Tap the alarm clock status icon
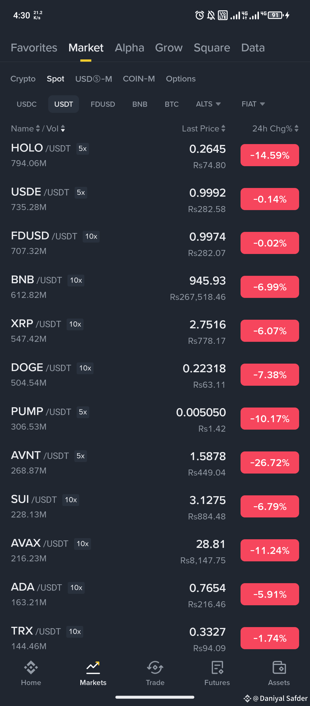Image resolution: width=310 pixels, height=706 pixels. (x=199, y=15)
